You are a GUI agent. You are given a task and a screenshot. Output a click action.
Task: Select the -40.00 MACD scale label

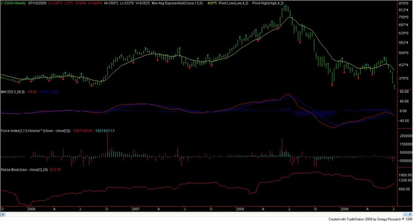(403, 121)
